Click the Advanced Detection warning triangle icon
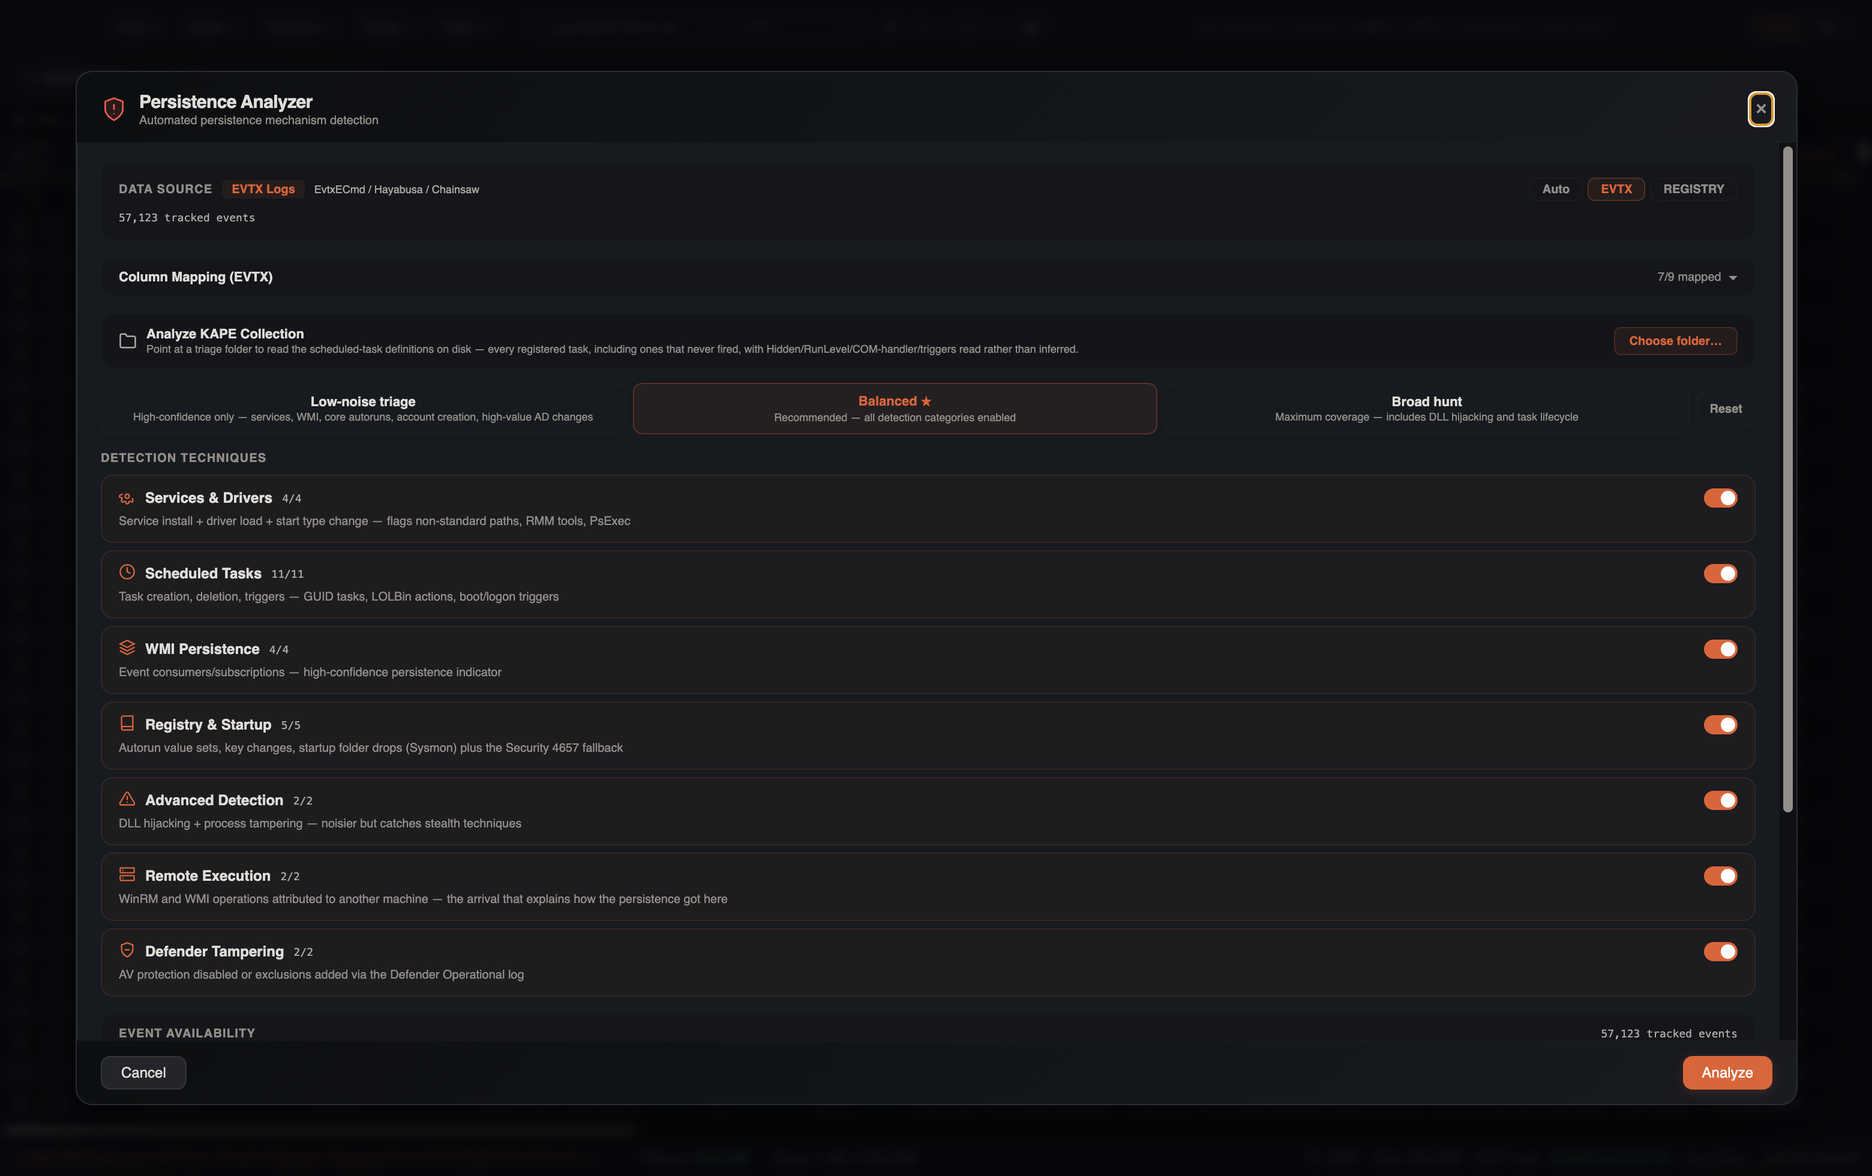This screenshot has height=1176, width=1872. tap(127, 799)
